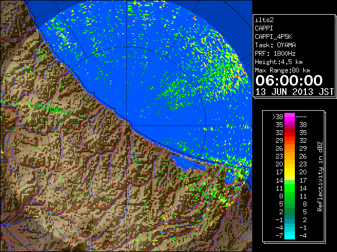Click the CAPPI_4P5K product label
The image size is (337, 252).
pyautogui.click(x=273, y=37)
